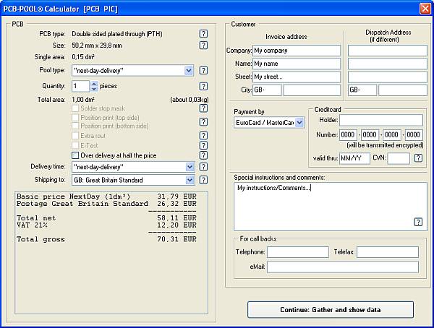The height and width of the screenshot is (328, 434).
Task: Increase quantity with the up arrow
Action: coord(94,83)
